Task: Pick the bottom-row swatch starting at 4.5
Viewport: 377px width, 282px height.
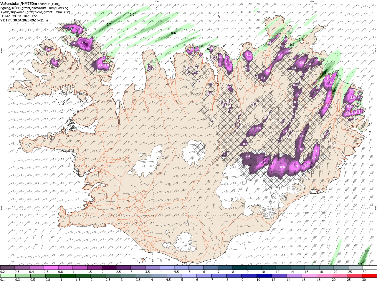Action: [x=173, y=276]
